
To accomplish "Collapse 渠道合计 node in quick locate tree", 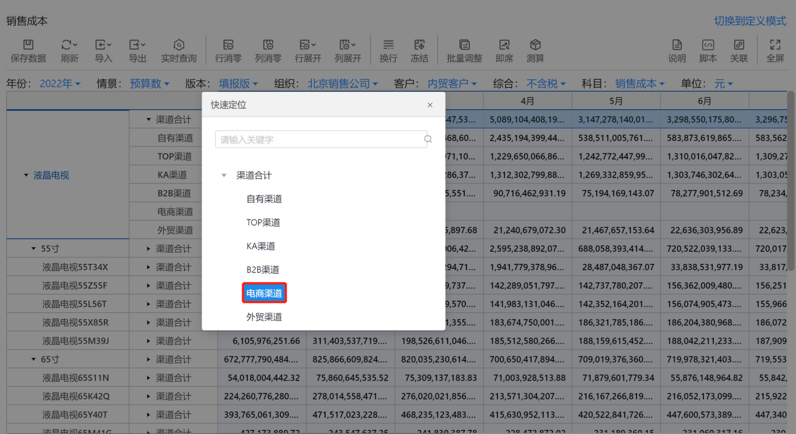I will tap(224, 175).
